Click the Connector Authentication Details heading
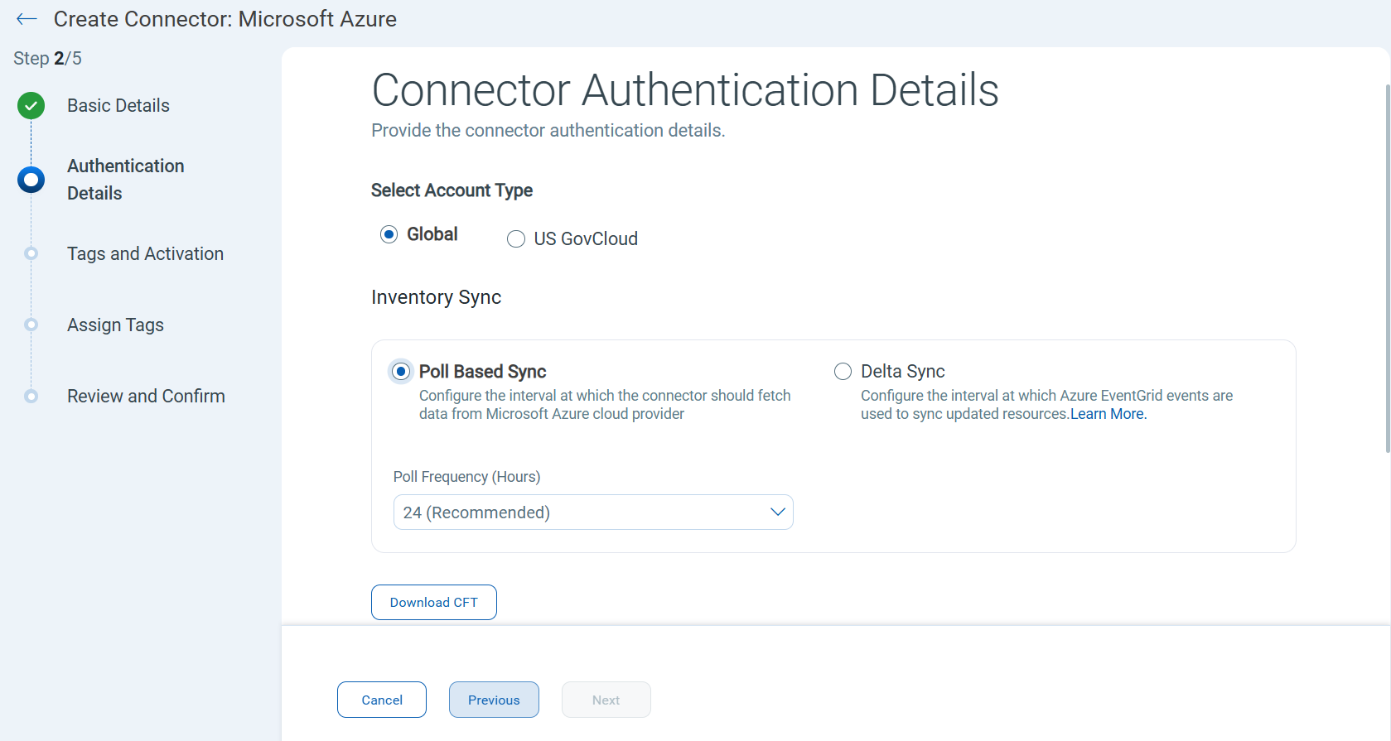 (x=685, y=90)
